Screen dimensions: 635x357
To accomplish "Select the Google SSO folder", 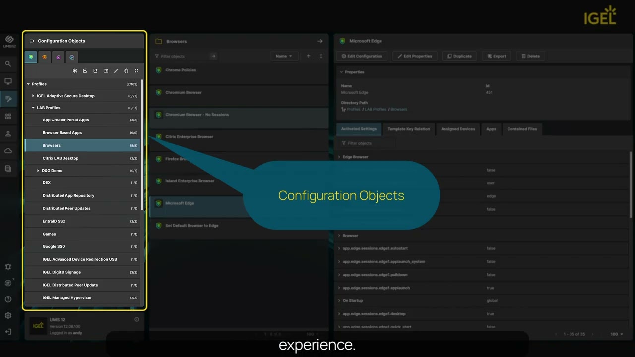I will [82, 246].
